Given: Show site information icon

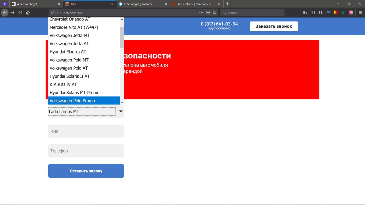Looking at the screenshot, I should click(59, 13).
